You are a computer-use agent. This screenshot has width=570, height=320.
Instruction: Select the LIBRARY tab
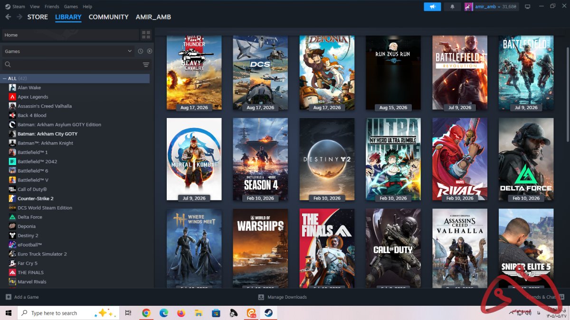(x=68, y=17)
